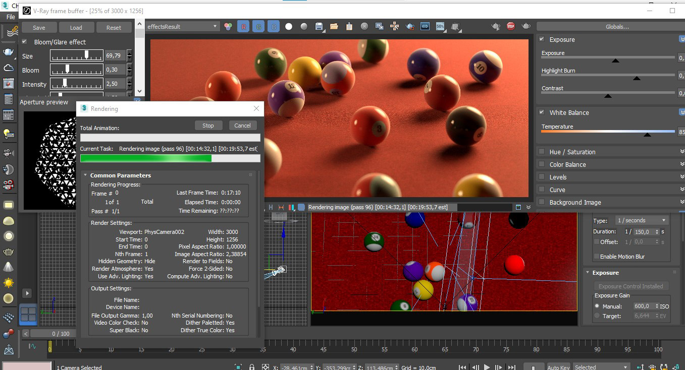The width and height of the screenshot is (685, 370).
Task: Disable the Bloom/Glare effect checkbox
Action: [24, 42]
